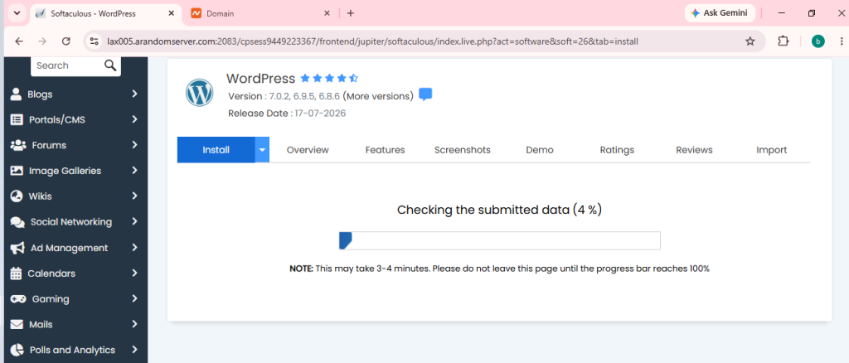Expand the Blogs category chevron
The width and height of the screenshot is (849, 363).
click(135, 94)
